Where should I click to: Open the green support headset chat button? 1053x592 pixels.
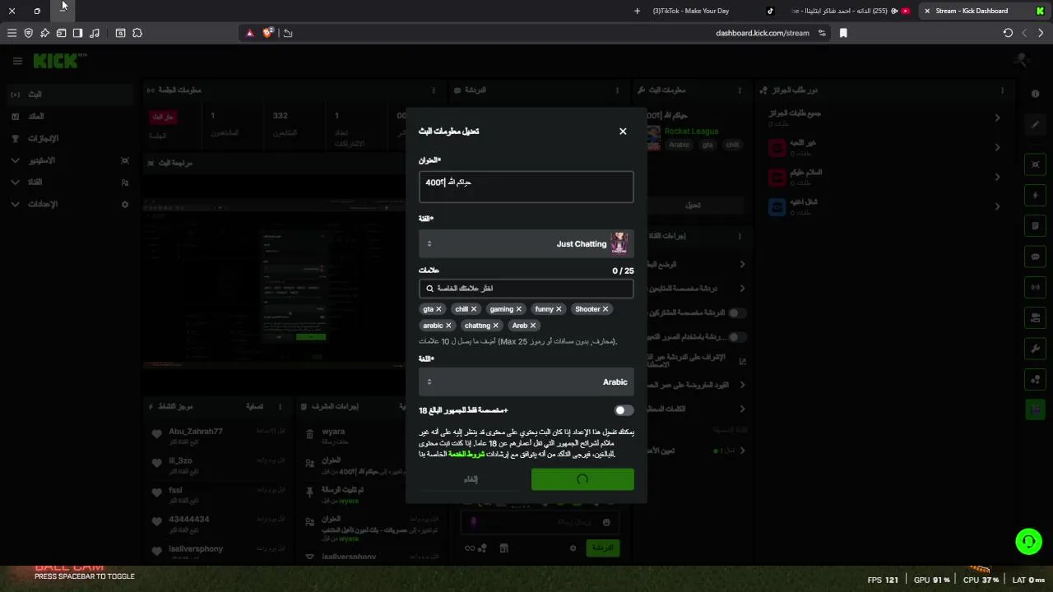(x=1028, y=541)
